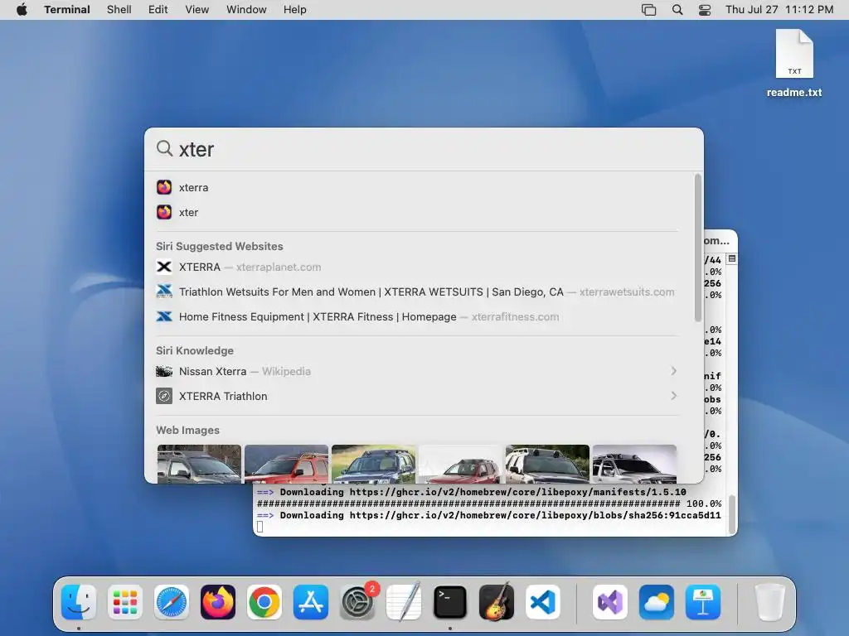This screenshot has height=636, width=849.
Task: Open the View menu
Action: click(197, 10)
